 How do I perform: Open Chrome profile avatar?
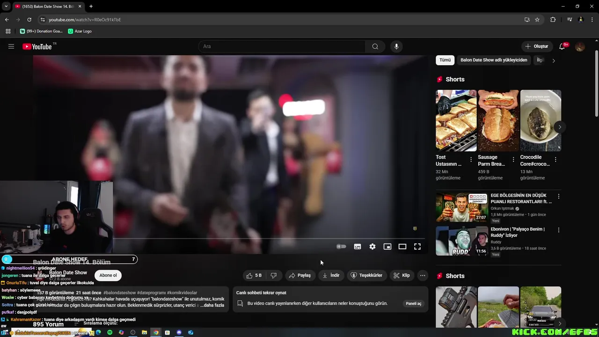coord(581,20)
